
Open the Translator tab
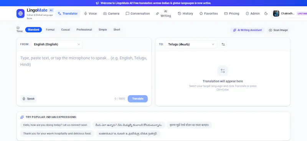pyautogui.click(x=68, y=13)
